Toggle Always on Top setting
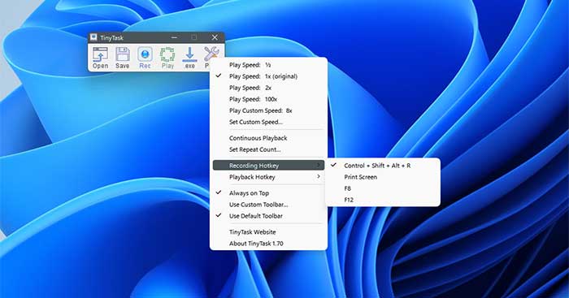 point(268,193)
